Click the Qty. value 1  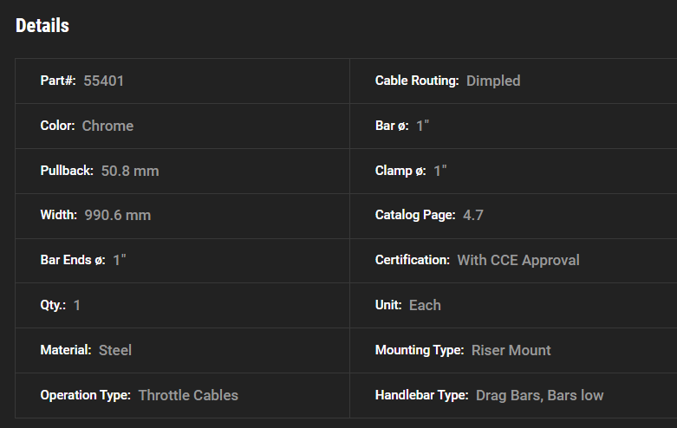[77, 305]
